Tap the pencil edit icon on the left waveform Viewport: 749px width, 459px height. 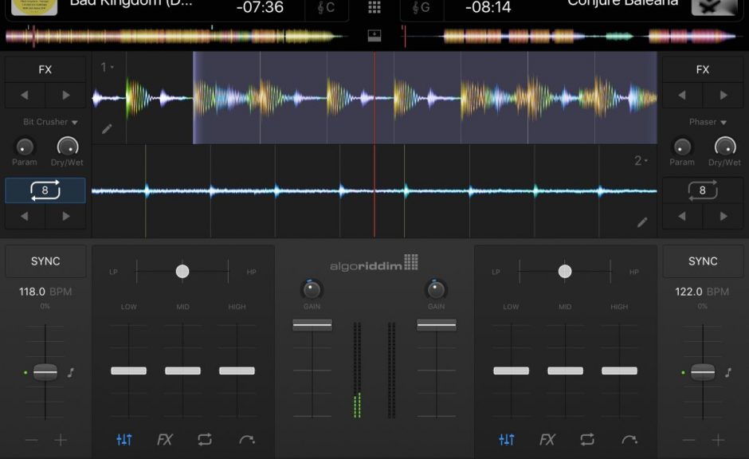click(x=108, y=128)
